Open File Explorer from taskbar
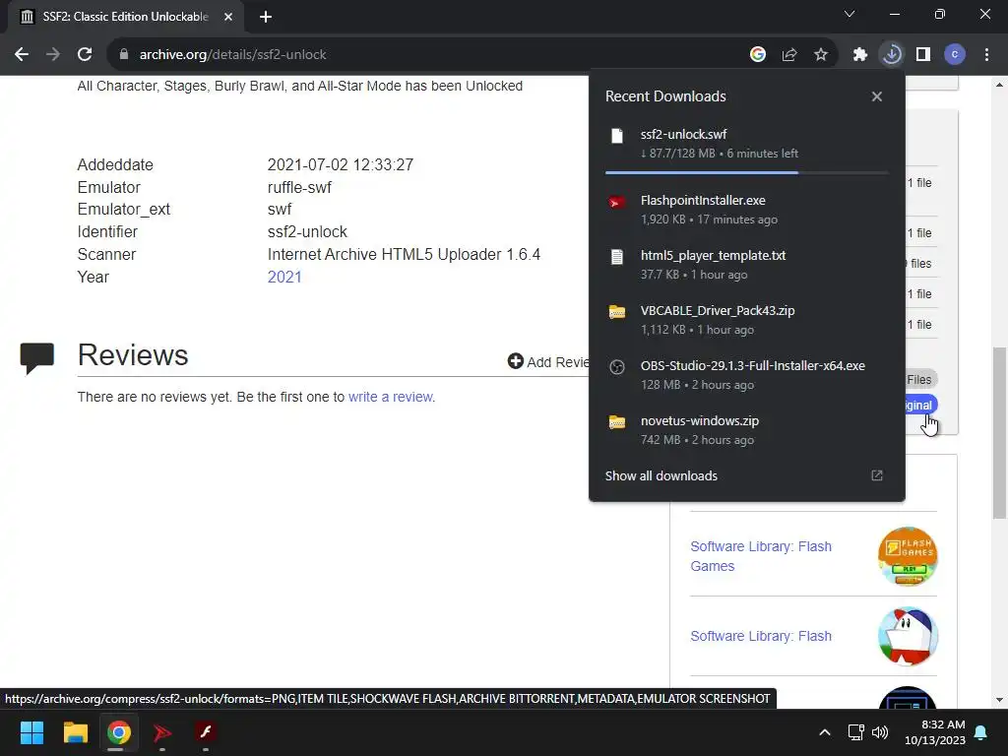This screenshot has width=1008, height=756. pyautogui.click(x=75, y=732)
